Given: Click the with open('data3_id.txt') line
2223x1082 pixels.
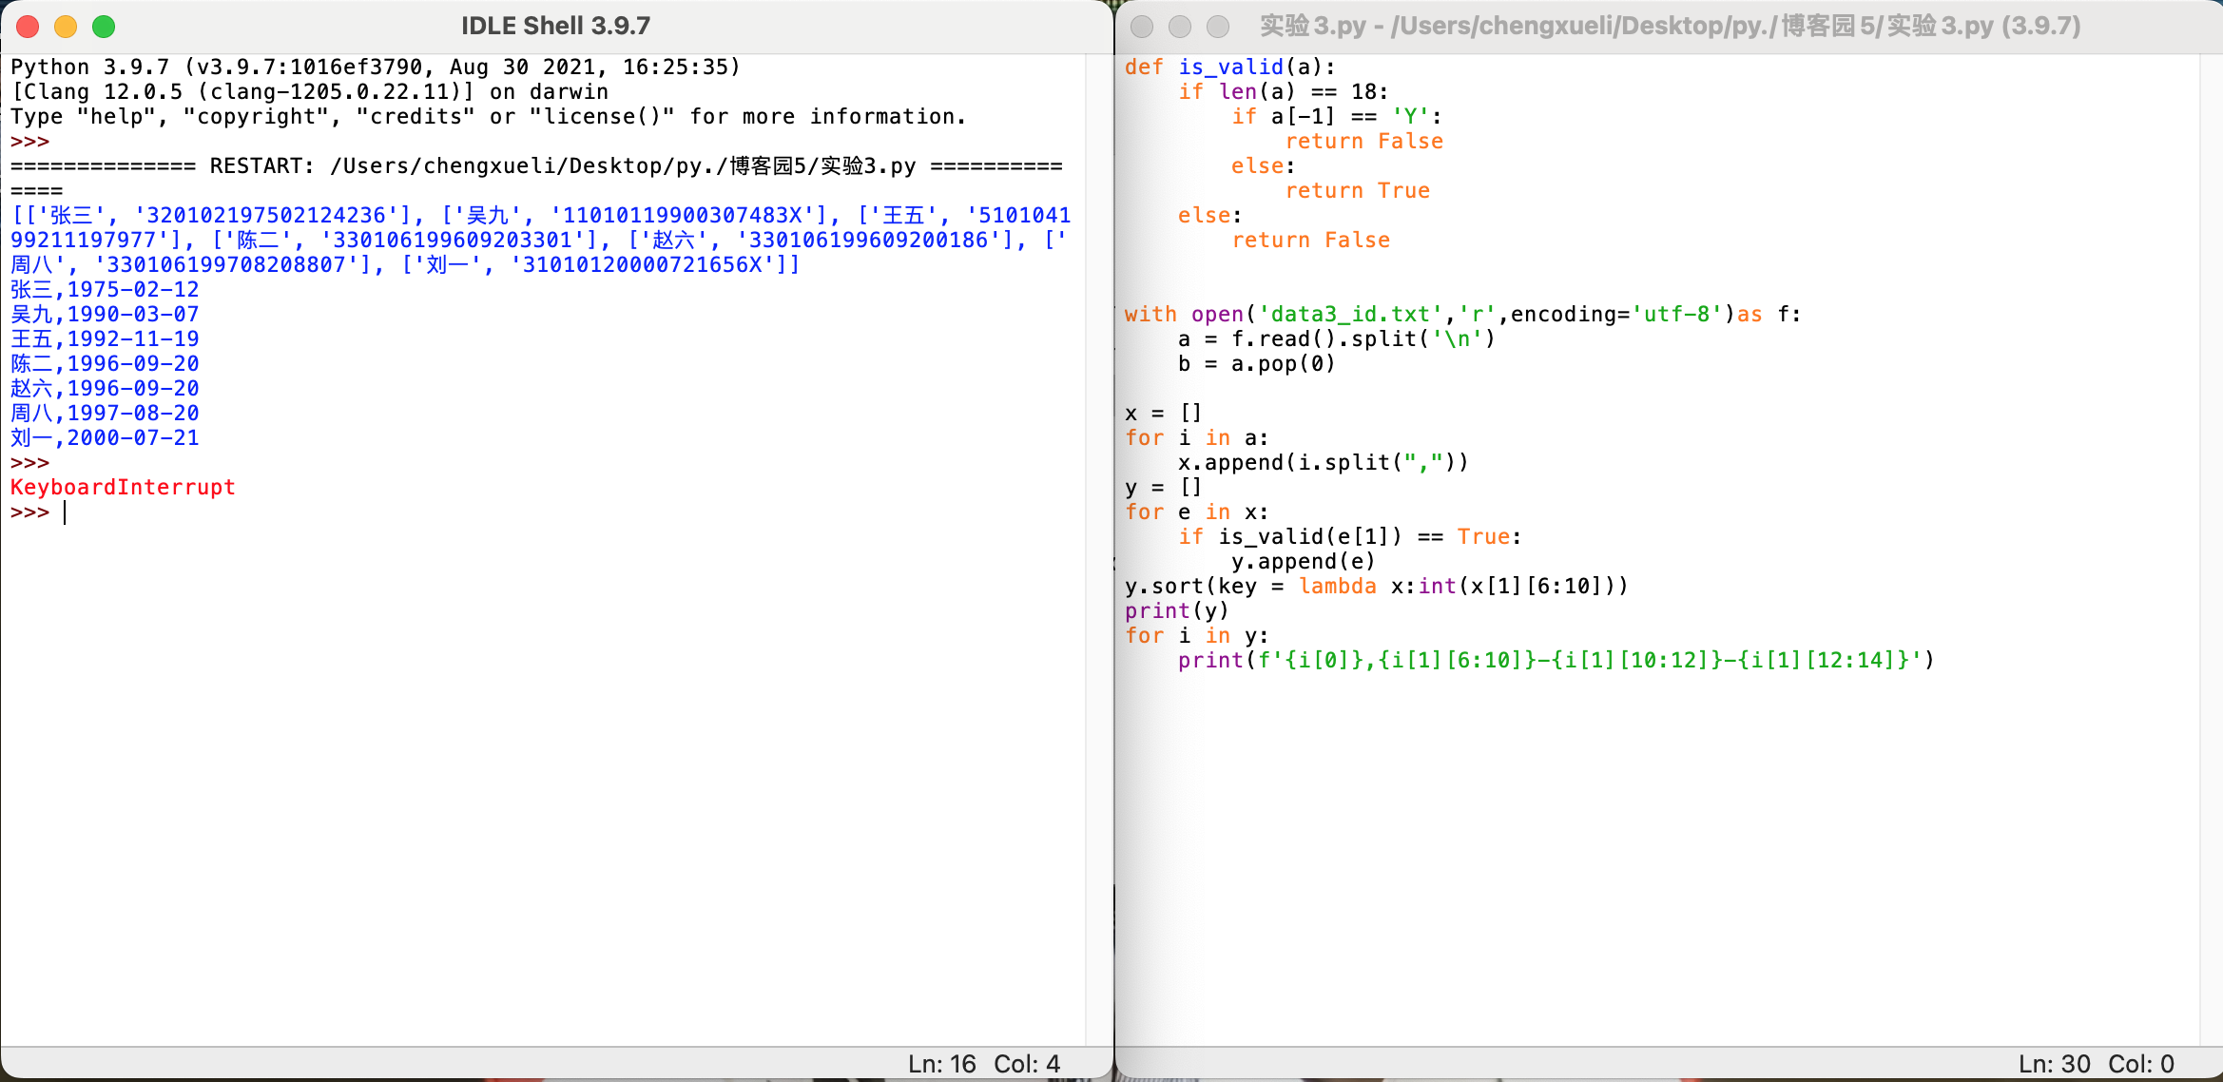Looking at the screenshot, I should (1461, 314).
